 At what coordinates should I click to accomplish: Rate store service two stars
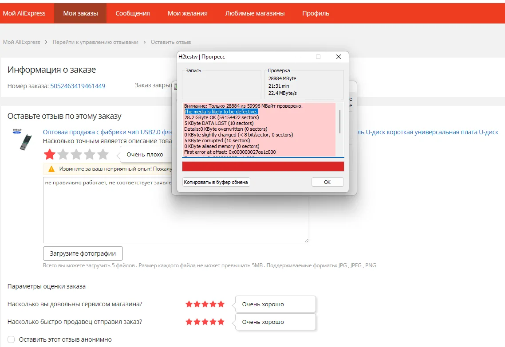[x=197, y=304]
